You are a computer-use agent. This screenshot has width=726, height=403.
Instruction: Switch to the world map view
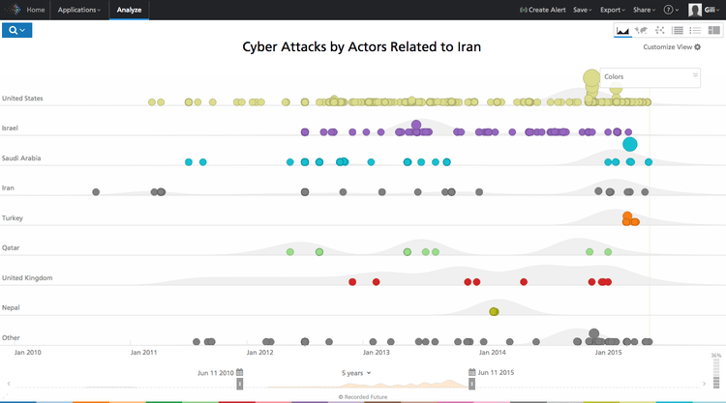tap(641, 31)
